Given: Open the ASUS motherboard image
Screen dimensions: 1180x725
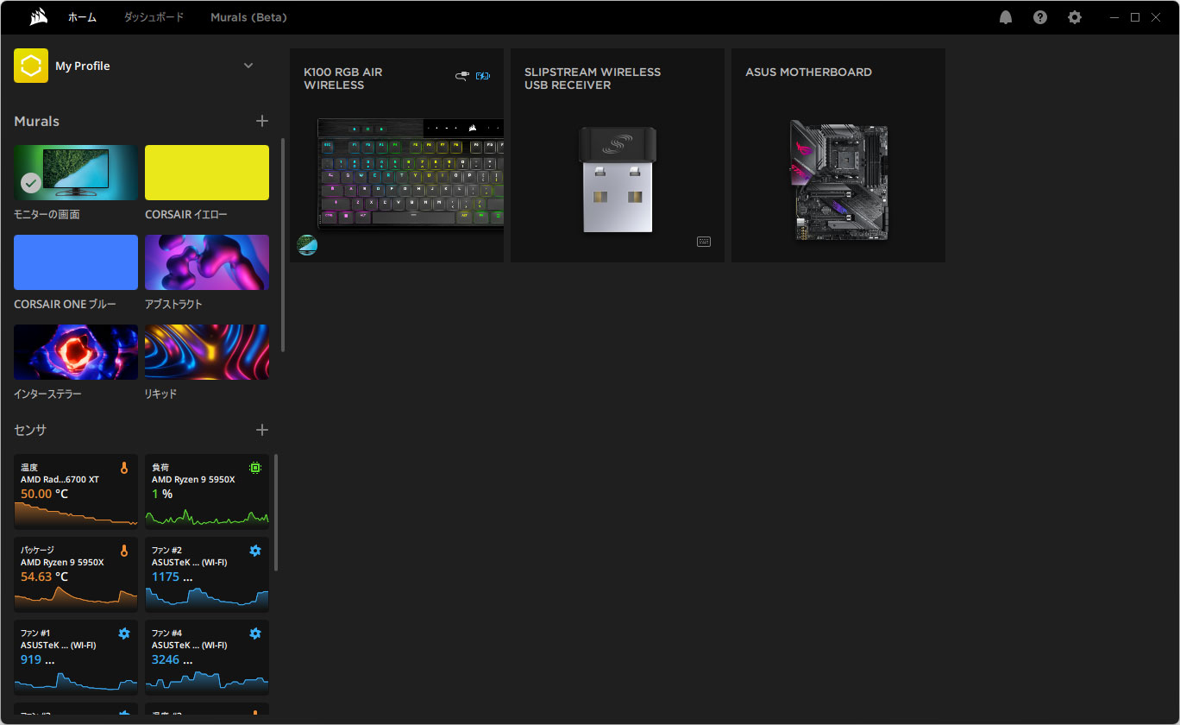Looking at the screenshot, I should pos(838,180).
